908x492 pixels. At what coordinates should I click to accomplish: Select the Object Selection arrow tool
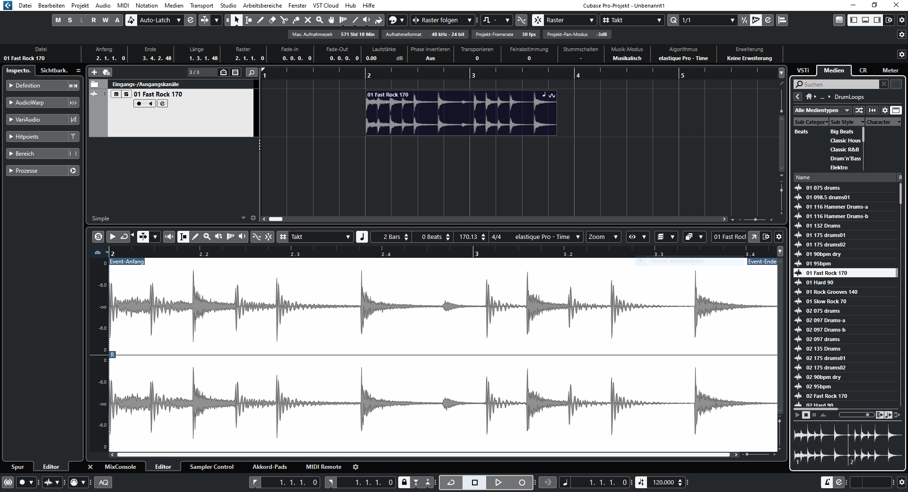(236, 20)
